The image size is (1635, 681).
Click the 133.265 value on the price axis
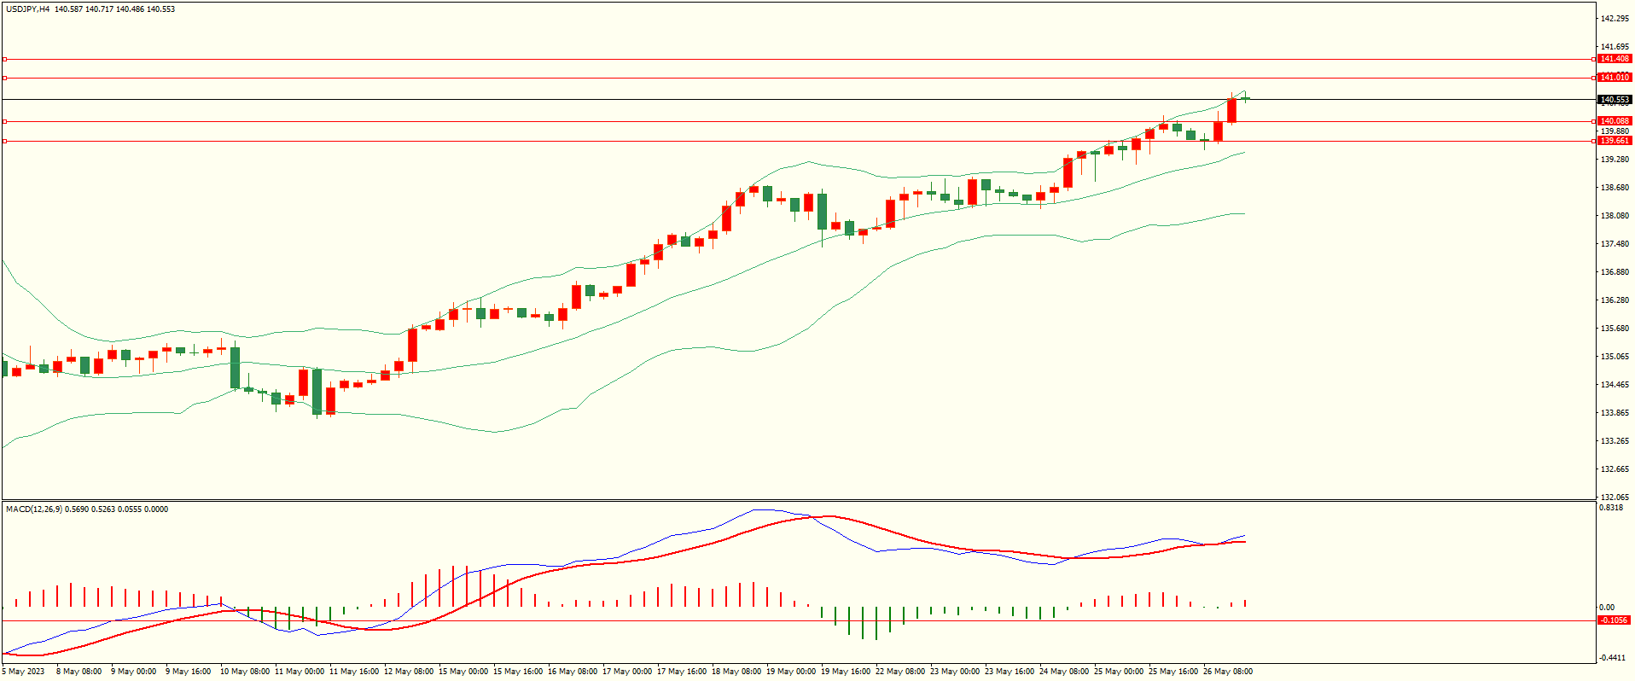point(1615,441)
